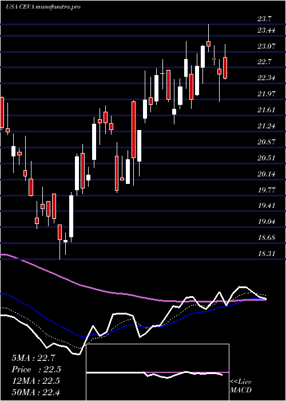The image size is (286, 401).
Task: Click inside the Live MACD inset chart
Action: click(157, 372)
